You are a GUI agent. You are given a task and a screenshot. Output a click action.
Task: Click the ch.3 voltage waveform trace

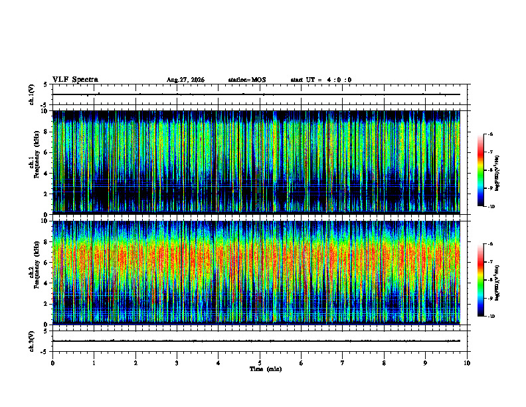pos(256,341)
